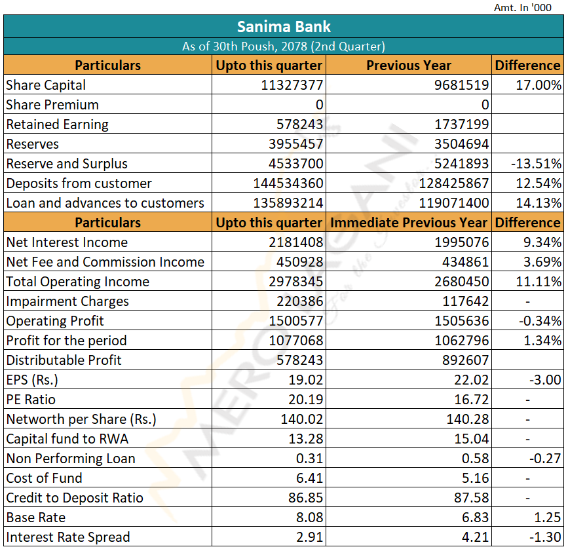Select Cost of Fund value 6.41
Image resolution: width=568 pixels, height=549 pixels.
309,478
